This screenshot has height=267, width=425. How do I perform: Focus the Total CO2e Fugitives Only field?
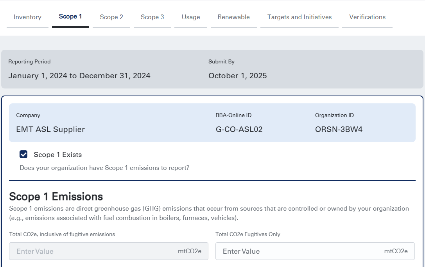pyautogui.click(x=315, y=251)
